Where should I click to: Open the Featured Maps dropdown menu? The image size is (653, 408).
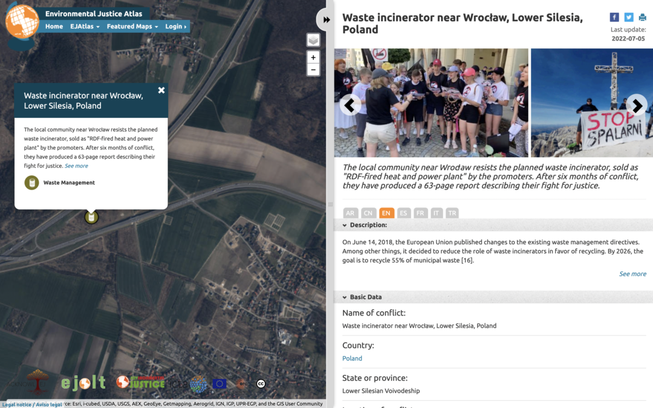tap(132, 26)
